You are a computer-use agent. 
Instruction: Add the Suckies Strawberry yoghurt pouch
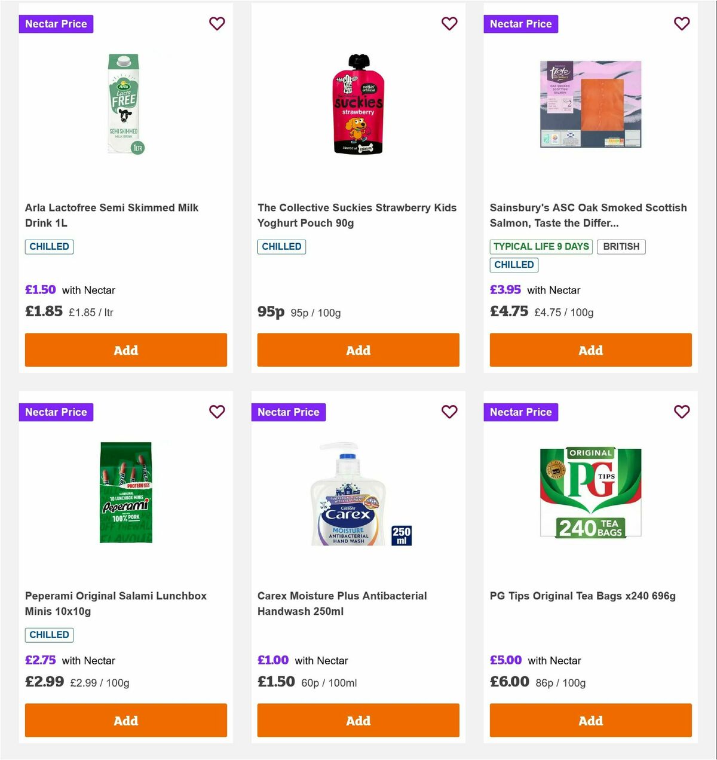358,350
